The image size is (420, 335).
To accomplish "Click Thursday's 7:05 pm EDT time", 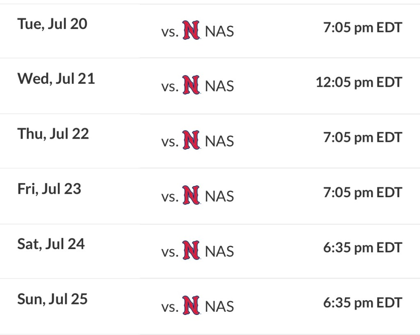I will [x=363, y=137].
